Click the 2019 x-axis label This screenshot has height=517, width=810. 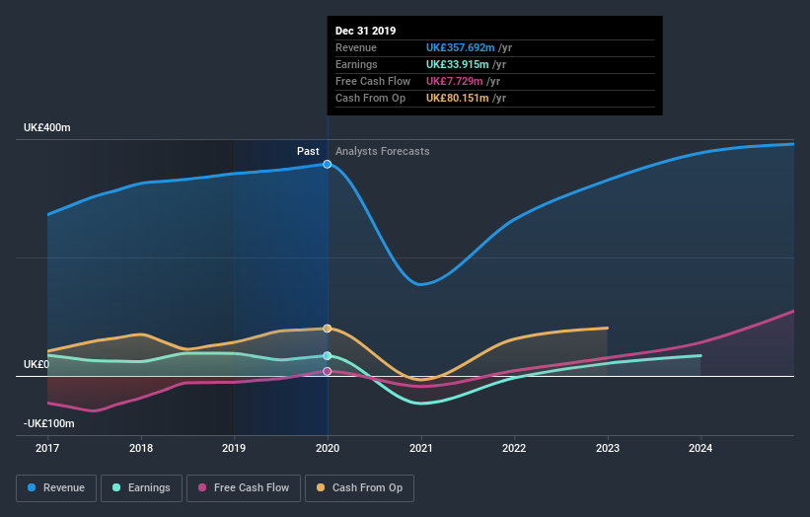click(x=234, y=448)
